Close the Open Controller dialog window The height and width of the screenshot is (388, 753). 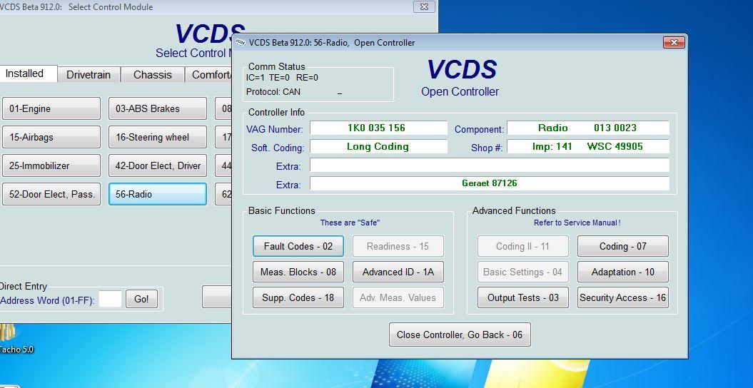click(x=673, y=43)
